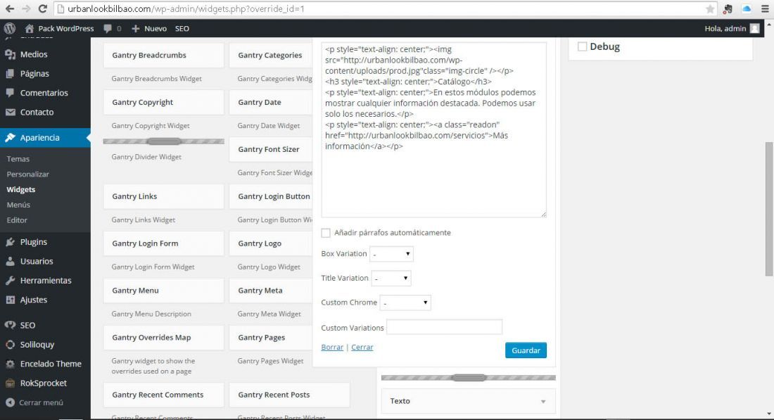
Task: Reload the page in browser
Action: click(43, 9)
